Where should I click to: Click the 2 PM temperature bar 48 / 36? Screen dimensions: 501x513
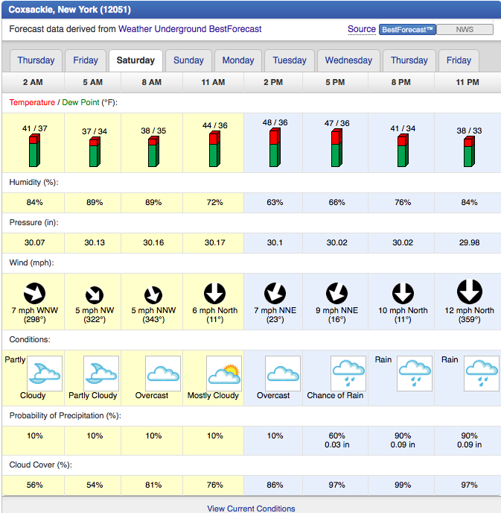point(275,147)
